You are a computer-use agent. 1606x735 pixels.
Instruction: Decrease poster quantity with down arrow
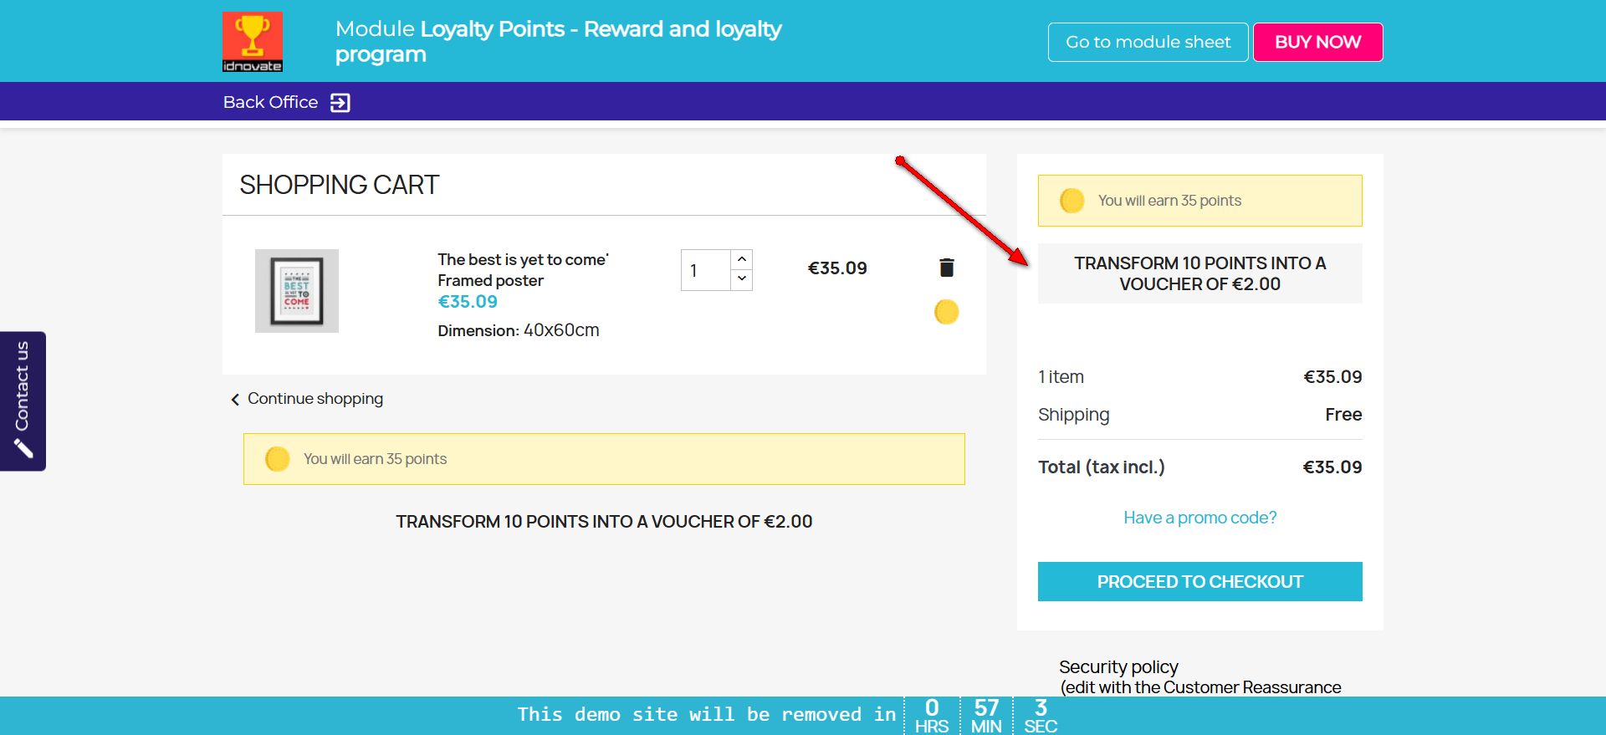[x=741, y=279]
